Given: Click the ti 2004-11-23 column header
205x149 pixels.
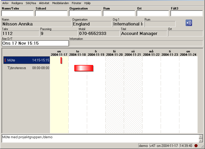Looking at the screenshot, I should (170, 53).
